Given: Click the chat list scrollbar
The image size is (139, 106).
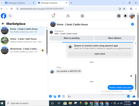Looking at the screenshot, I should [47, 41].
